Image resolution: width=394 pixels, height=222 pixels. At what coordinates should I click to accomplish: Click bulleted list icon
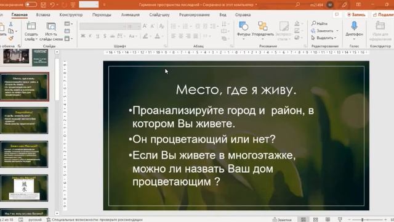tap(174, 26)
